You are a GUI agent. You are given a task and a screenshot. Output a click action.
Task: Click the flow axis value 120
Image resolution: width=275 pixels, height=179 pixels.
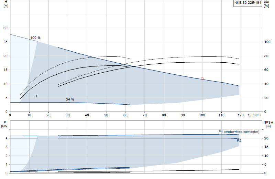pos(241,115)
